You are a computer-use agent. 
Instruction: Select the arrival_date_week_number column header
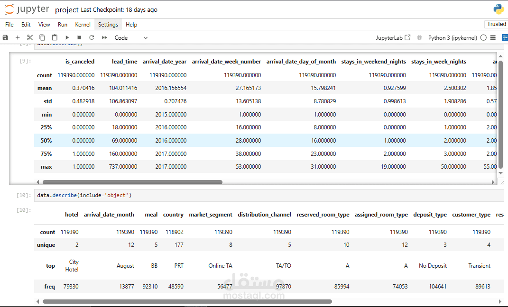226,62
